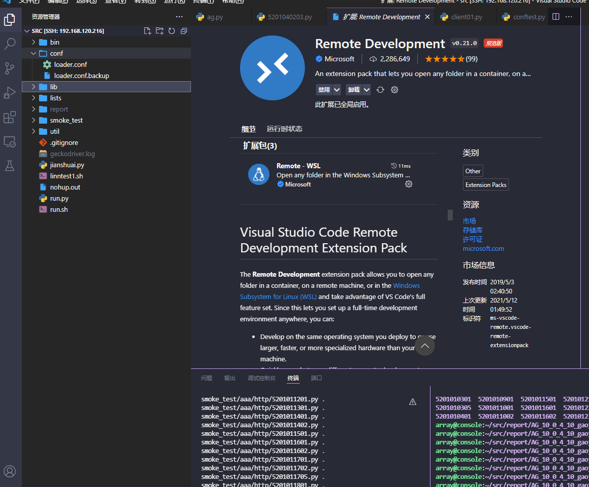Open editor tab bar more actions

pyautogui.click(x=569, y=17)
